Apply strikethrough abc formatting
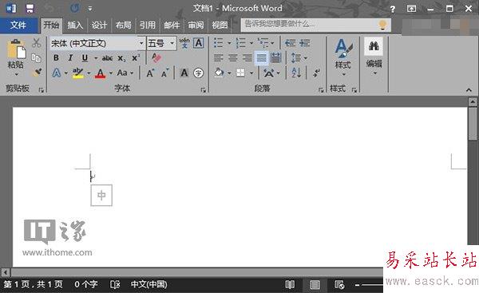The width and height of the screenshot is (479, 293). 107,57
